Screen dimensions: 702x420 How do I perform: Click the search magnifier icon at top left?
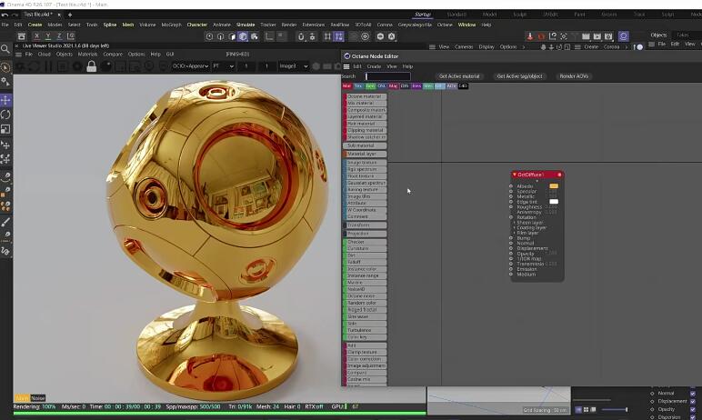5,48
